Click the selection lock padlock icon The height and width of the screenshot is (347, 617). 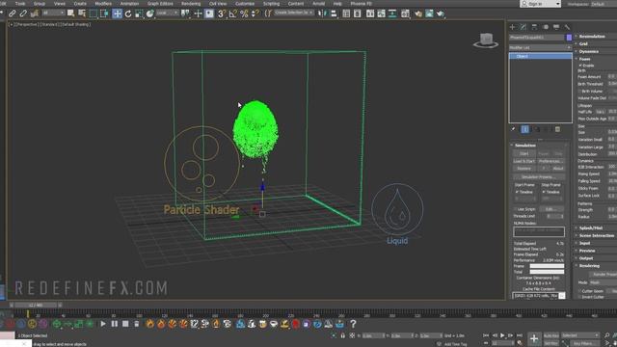[343, 335]
